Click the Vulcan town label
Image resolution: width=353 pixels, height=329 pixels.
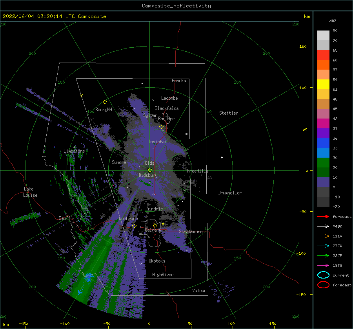point(200,291)
